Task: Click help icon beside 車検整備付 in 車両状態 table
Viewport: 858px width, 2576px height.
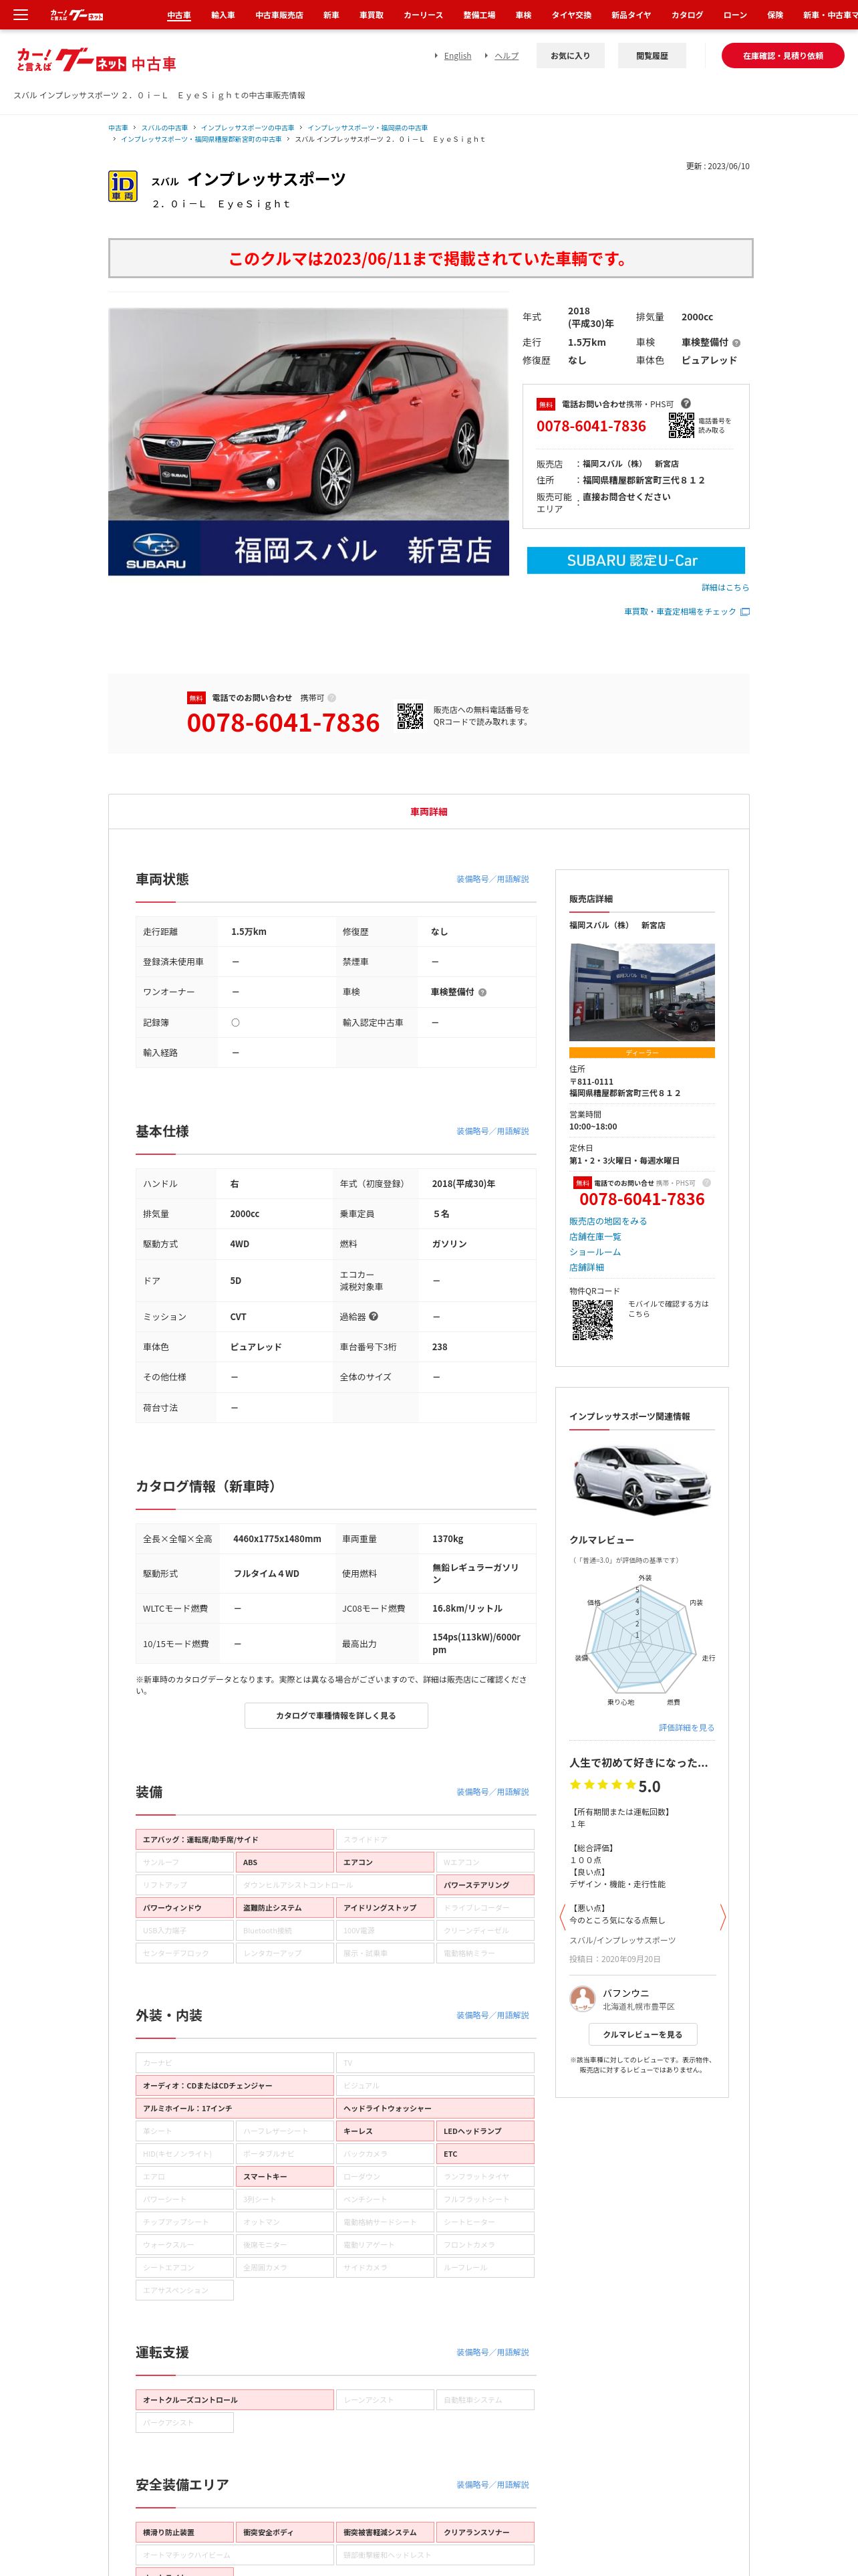Action: tap(482, 993)
